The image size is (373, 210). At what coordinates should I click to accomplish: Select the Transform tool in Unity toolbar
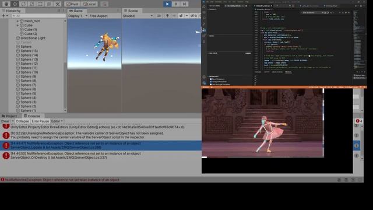tap(49, 4)
